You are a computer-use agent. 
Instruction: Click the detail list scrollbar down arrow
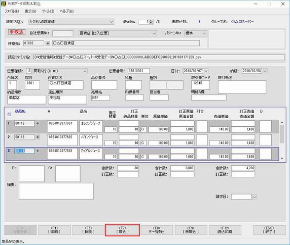click(282, 158)
